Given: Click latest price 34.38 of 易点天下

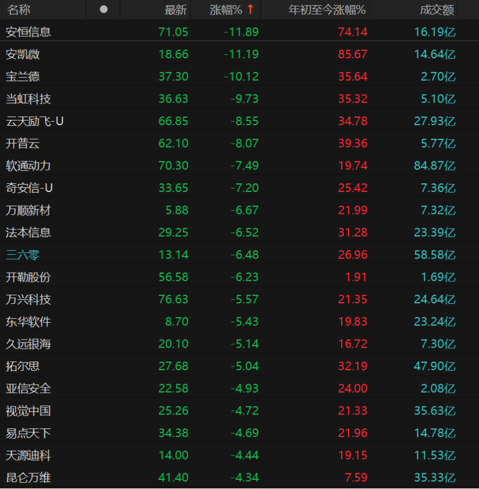Looking at the screenshot, I should [174, 433].
